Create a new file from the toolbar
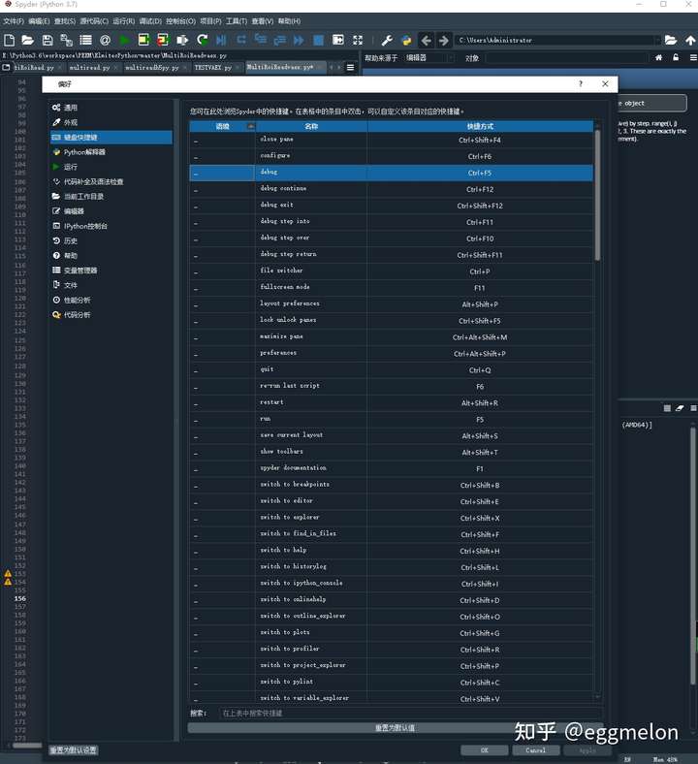This screenshot has height=764, width=698. pyautogui.click(x=10, y=40)
